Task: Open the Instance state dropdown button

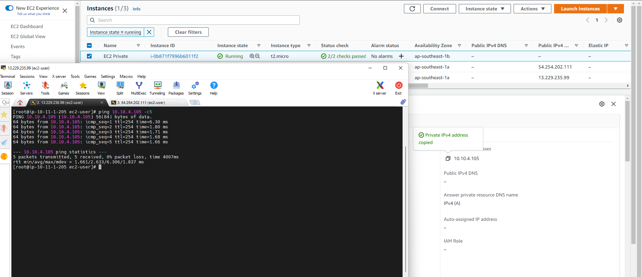Action: (x=485, y=9)
